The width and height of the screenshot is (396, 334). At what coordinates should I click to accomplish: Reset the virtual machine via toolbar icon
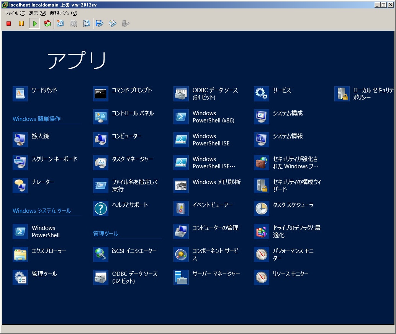[x=47, y=23]
